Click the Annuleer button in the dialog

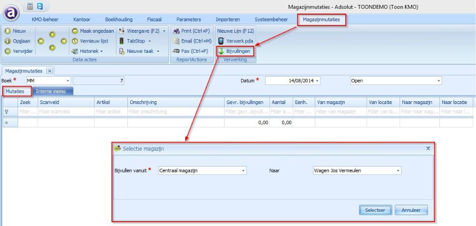411,210
